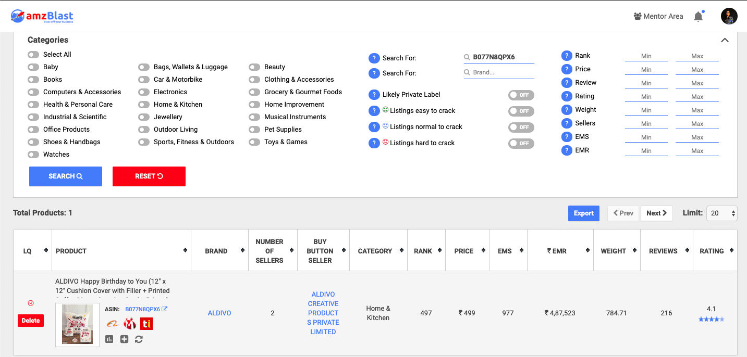Click help icon for Brand Search For
The image size is (747, 357).
pyautogui.click(x=374, y=73)
